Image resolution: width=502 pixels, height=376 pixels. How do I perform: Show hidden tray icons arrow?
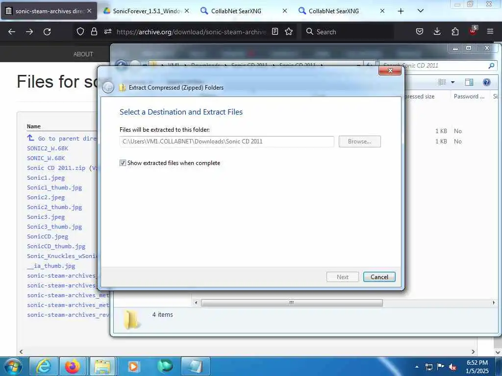coord(417,367)
